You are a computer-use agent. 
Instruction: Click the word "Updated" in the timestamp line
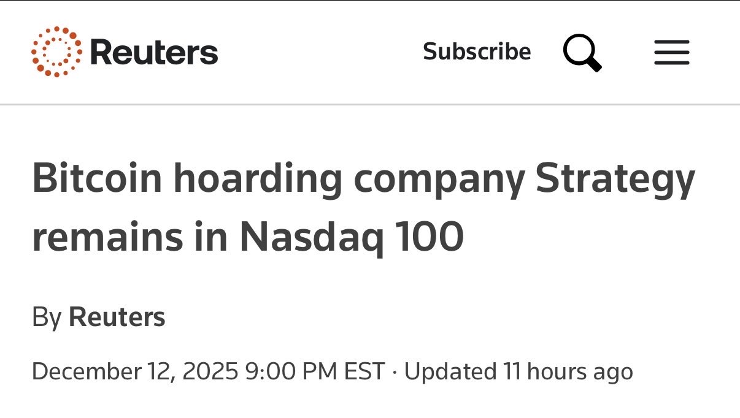point(450,371)
